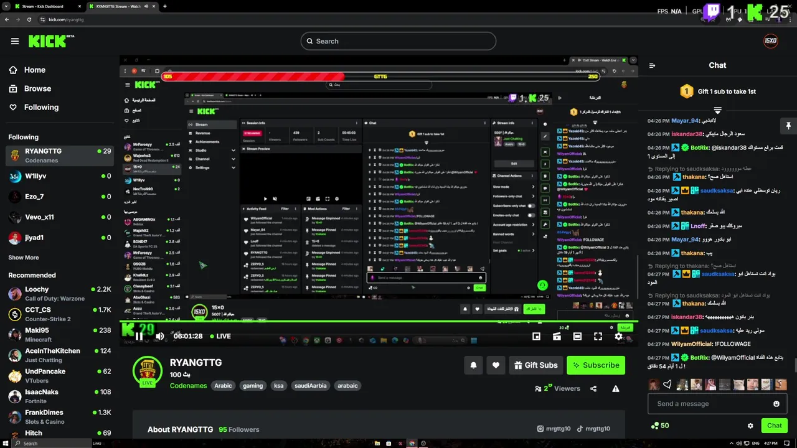
Task: Open IsaacNaks' recommended channel
Action: 60,396
